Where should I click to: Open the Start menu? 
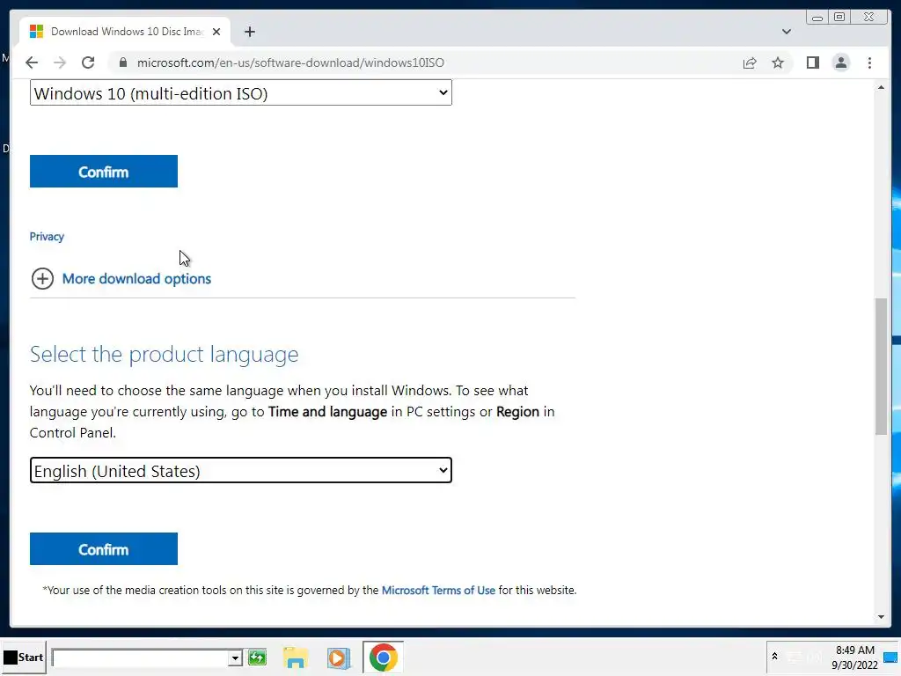click(23, 657)
